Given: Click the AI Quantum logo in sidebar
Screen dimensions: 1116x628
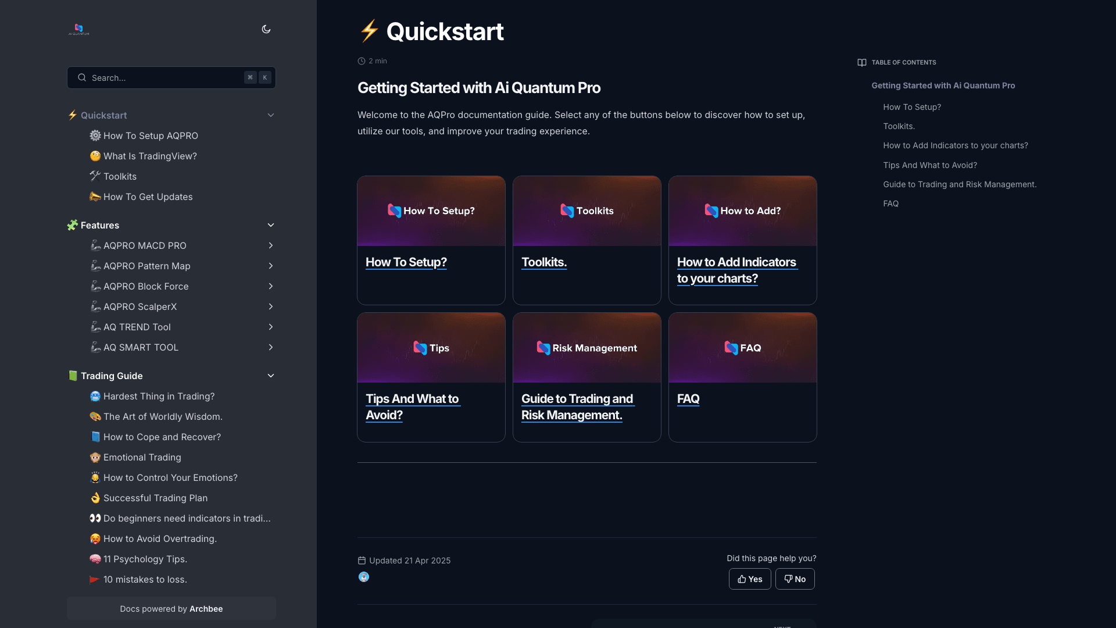Looking at the screenshot, I should pyautogui.click(x=78, y=29).
